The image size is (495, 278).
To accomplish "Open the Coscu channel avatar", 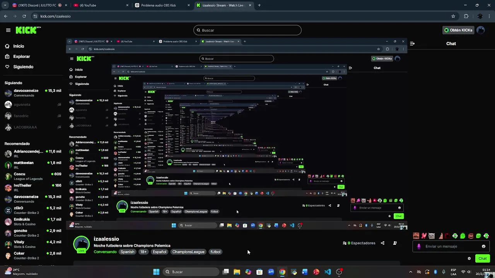I will 8,176.
